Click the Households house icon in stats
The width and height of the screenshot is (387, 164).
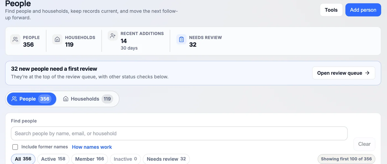[x=57, y=39]
